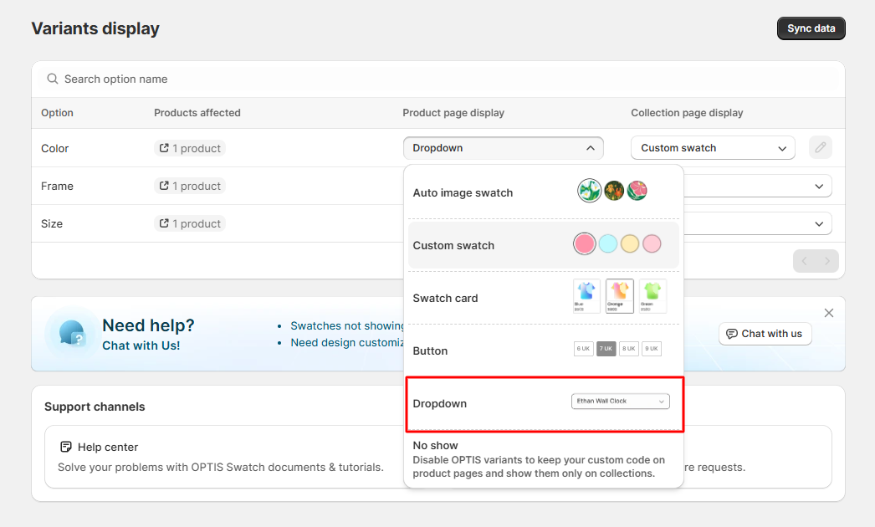Click the Ethan Wall Clock dropdown preview
The height and width of the screenshot is (527, 875).
(x=621, y=401)
